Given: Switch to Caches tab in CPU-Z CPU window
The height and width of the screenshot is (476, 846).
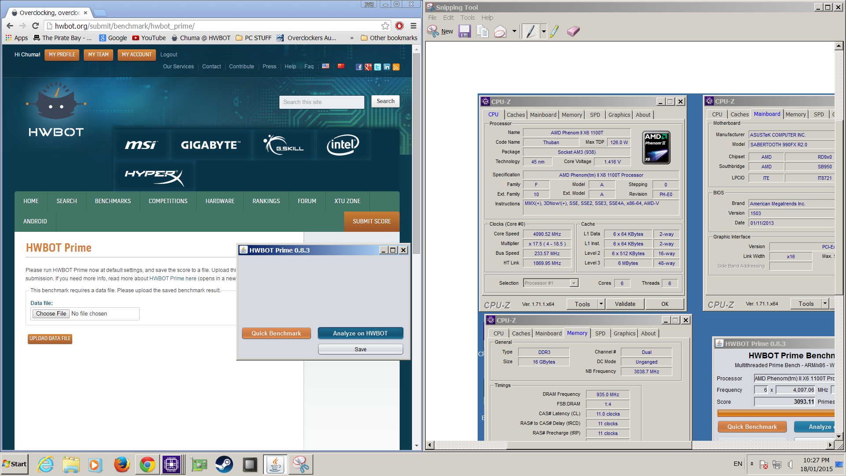Looking at the screenshot, I should pos(516,115).
